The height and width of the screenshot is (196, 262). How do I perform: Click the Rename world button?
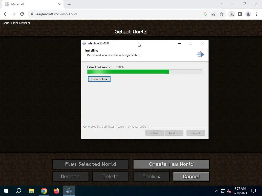tap(71, 177)
